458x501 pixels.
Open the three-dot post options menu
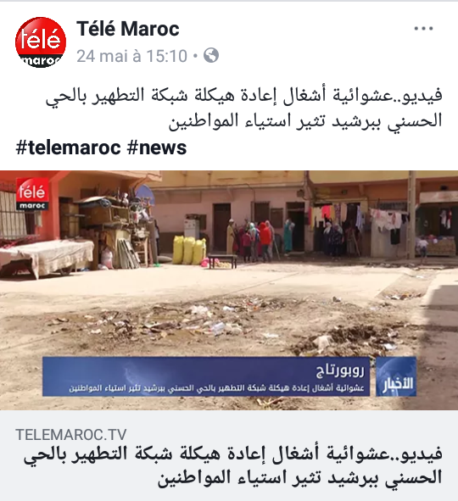[423, 29]
